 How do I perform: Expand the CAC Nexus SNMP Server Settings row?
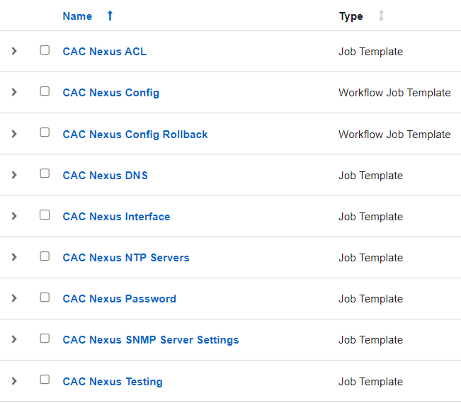coord(14,339)
